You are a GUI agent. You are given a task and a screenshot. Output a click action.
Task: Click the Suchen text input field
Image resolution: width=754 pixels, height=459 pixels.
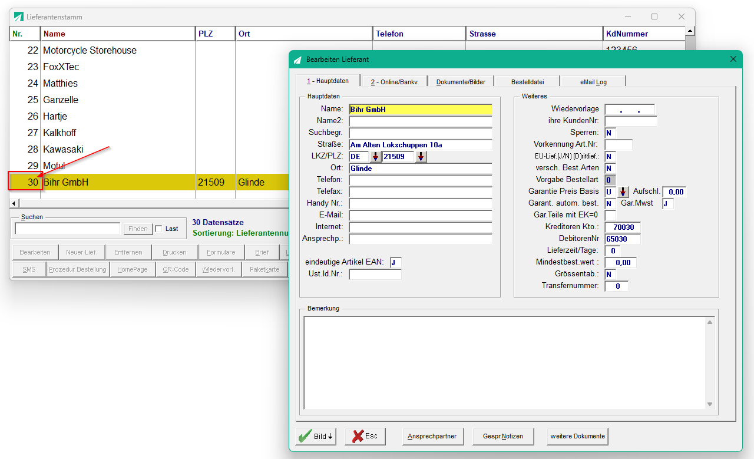[68, 229]
